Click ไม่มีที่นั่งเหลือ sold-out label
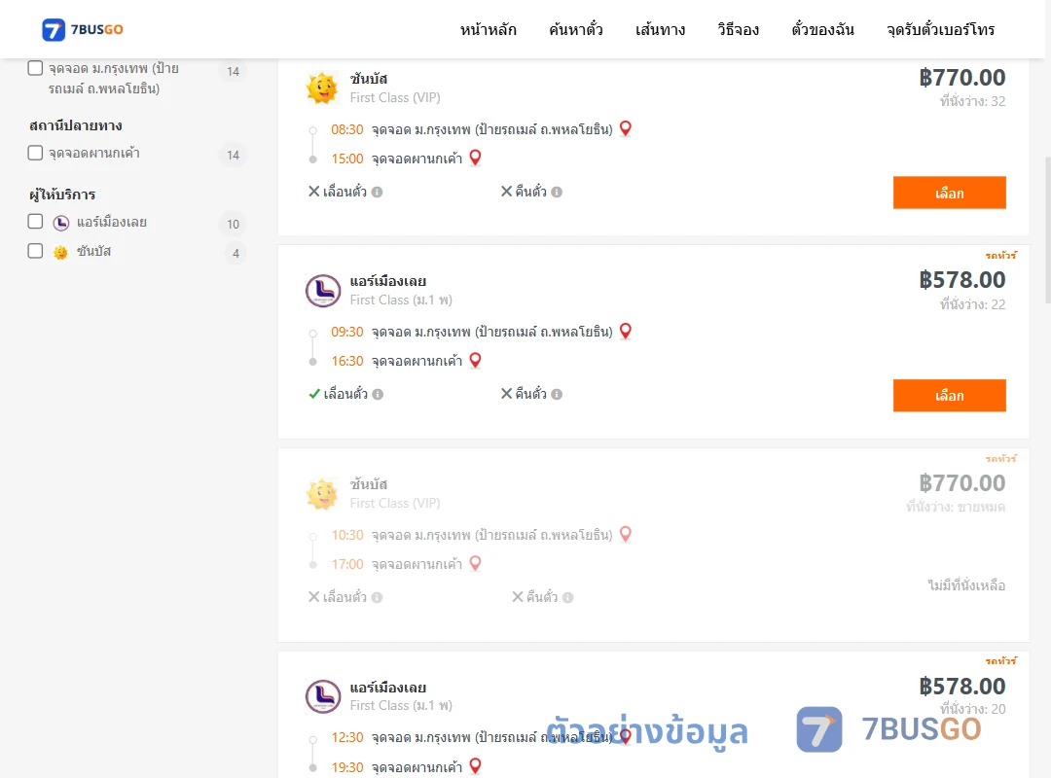 pyautogui.click(x=966, y=585)
